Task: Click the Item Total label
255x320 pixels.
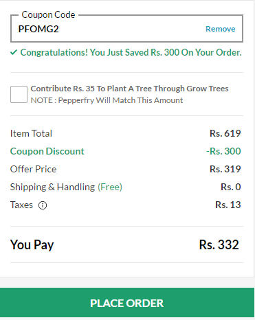Action: 31,133
